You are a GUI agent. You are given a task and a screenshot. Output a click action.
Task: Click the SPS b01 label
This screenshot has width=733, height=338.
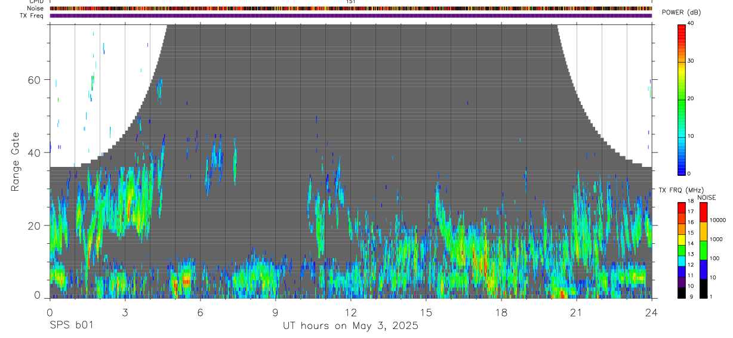click(71, 326)
